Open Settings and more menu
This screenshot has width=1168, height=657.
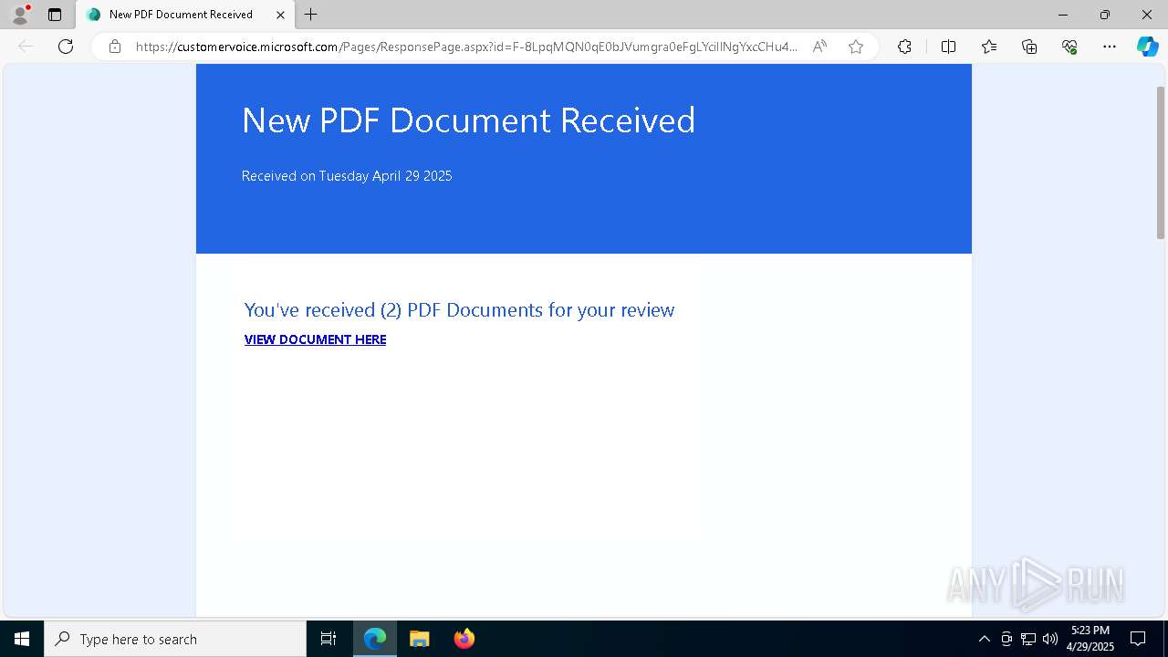1110,47
